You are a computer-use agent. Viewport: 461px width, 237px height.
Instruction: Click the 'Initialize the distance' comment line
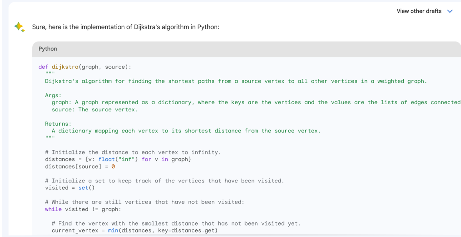133,152
